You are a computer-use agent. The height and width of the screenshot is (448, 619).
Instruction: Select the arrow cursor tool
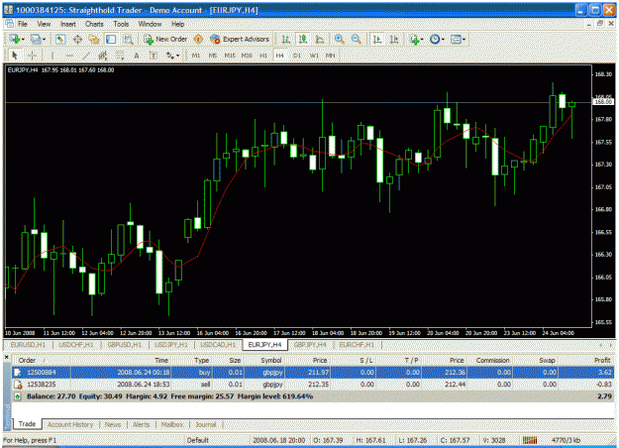(15, 56)
